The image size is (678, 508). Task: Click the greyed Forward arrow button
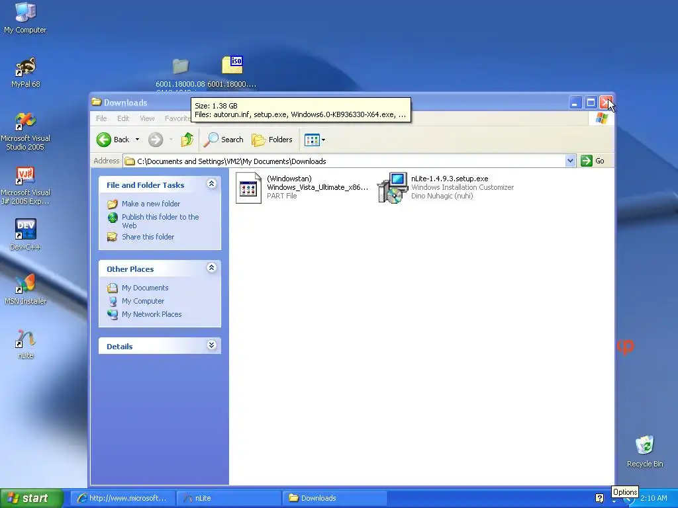click(x=156, y=140)
